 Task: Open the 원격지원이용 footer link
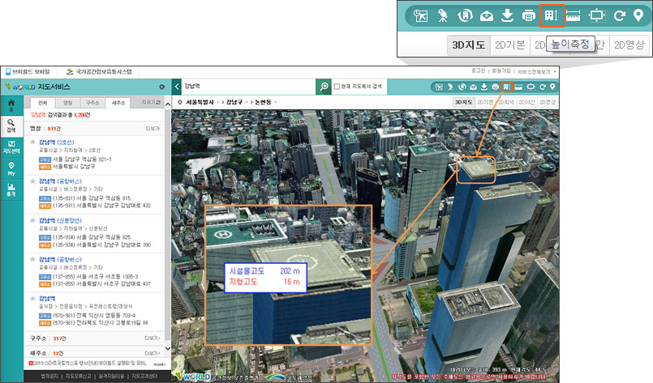(x=111, y=377)
